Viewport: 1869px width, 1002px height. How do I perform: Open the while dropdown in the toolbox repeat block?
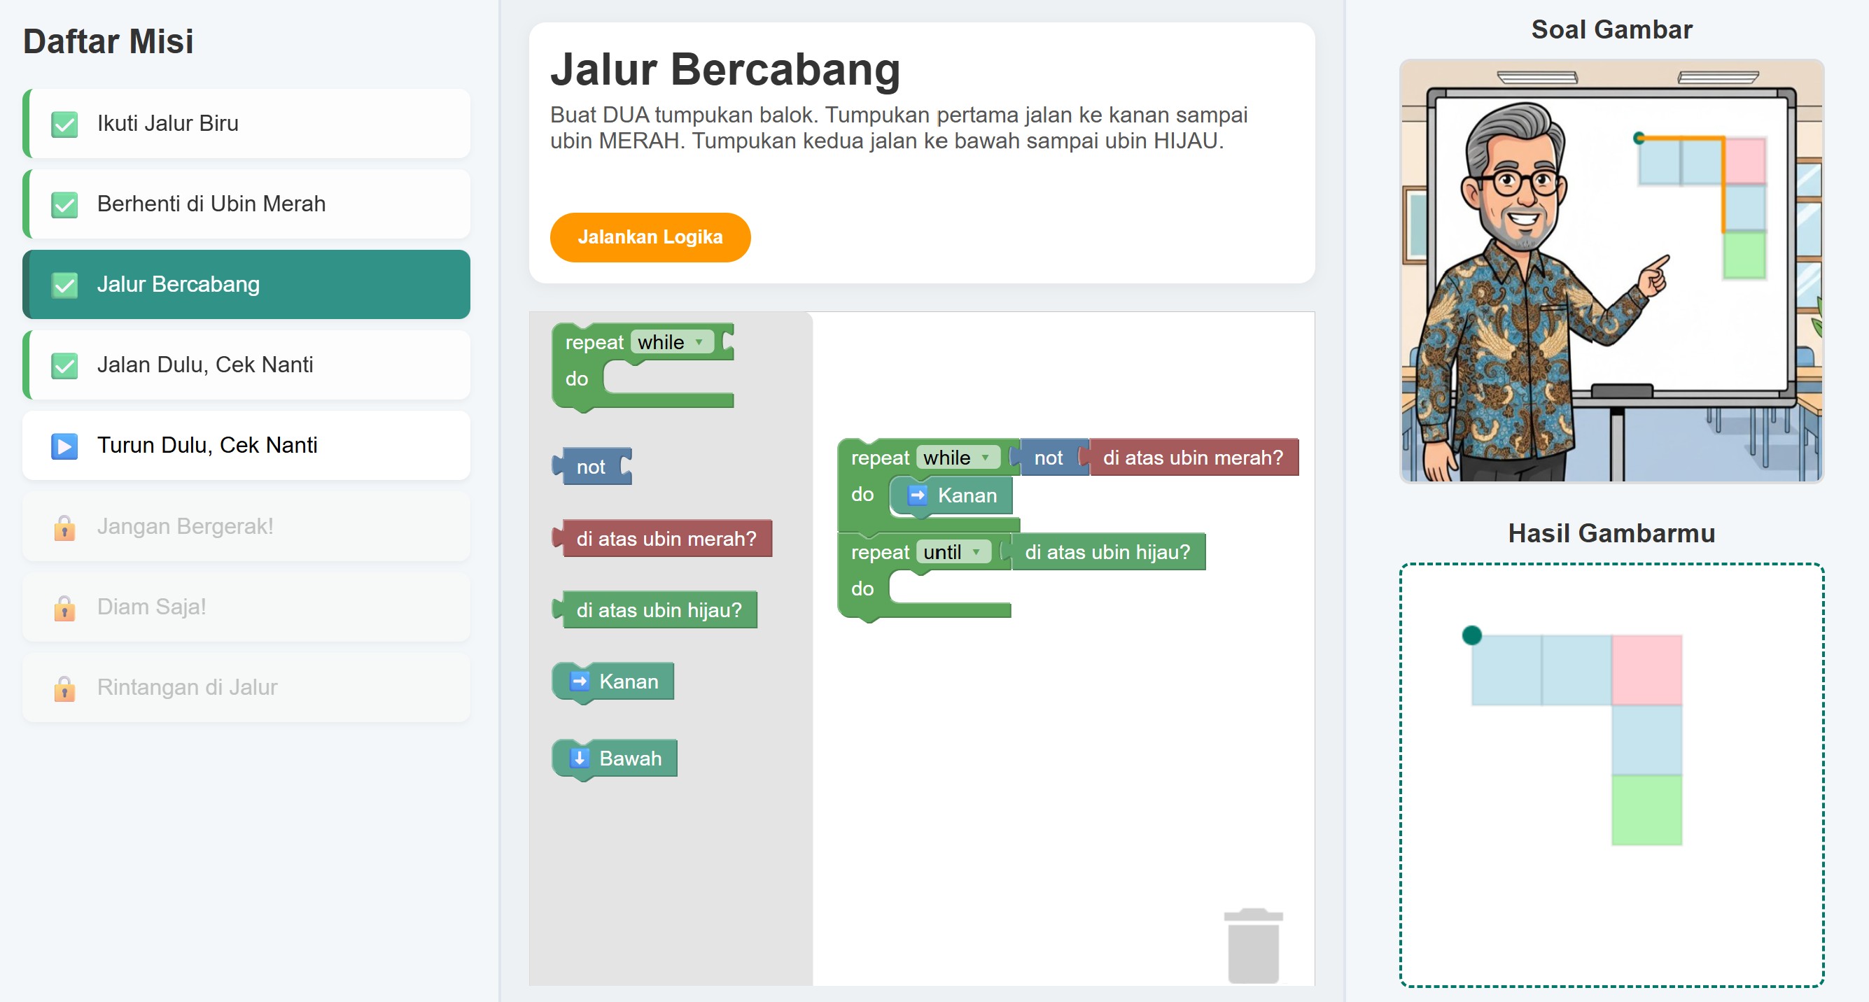tap(672, 342)
